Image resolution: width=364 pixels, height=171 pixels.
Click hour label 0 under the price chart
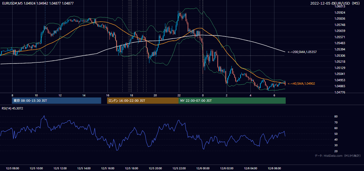(x=203, y=95)
